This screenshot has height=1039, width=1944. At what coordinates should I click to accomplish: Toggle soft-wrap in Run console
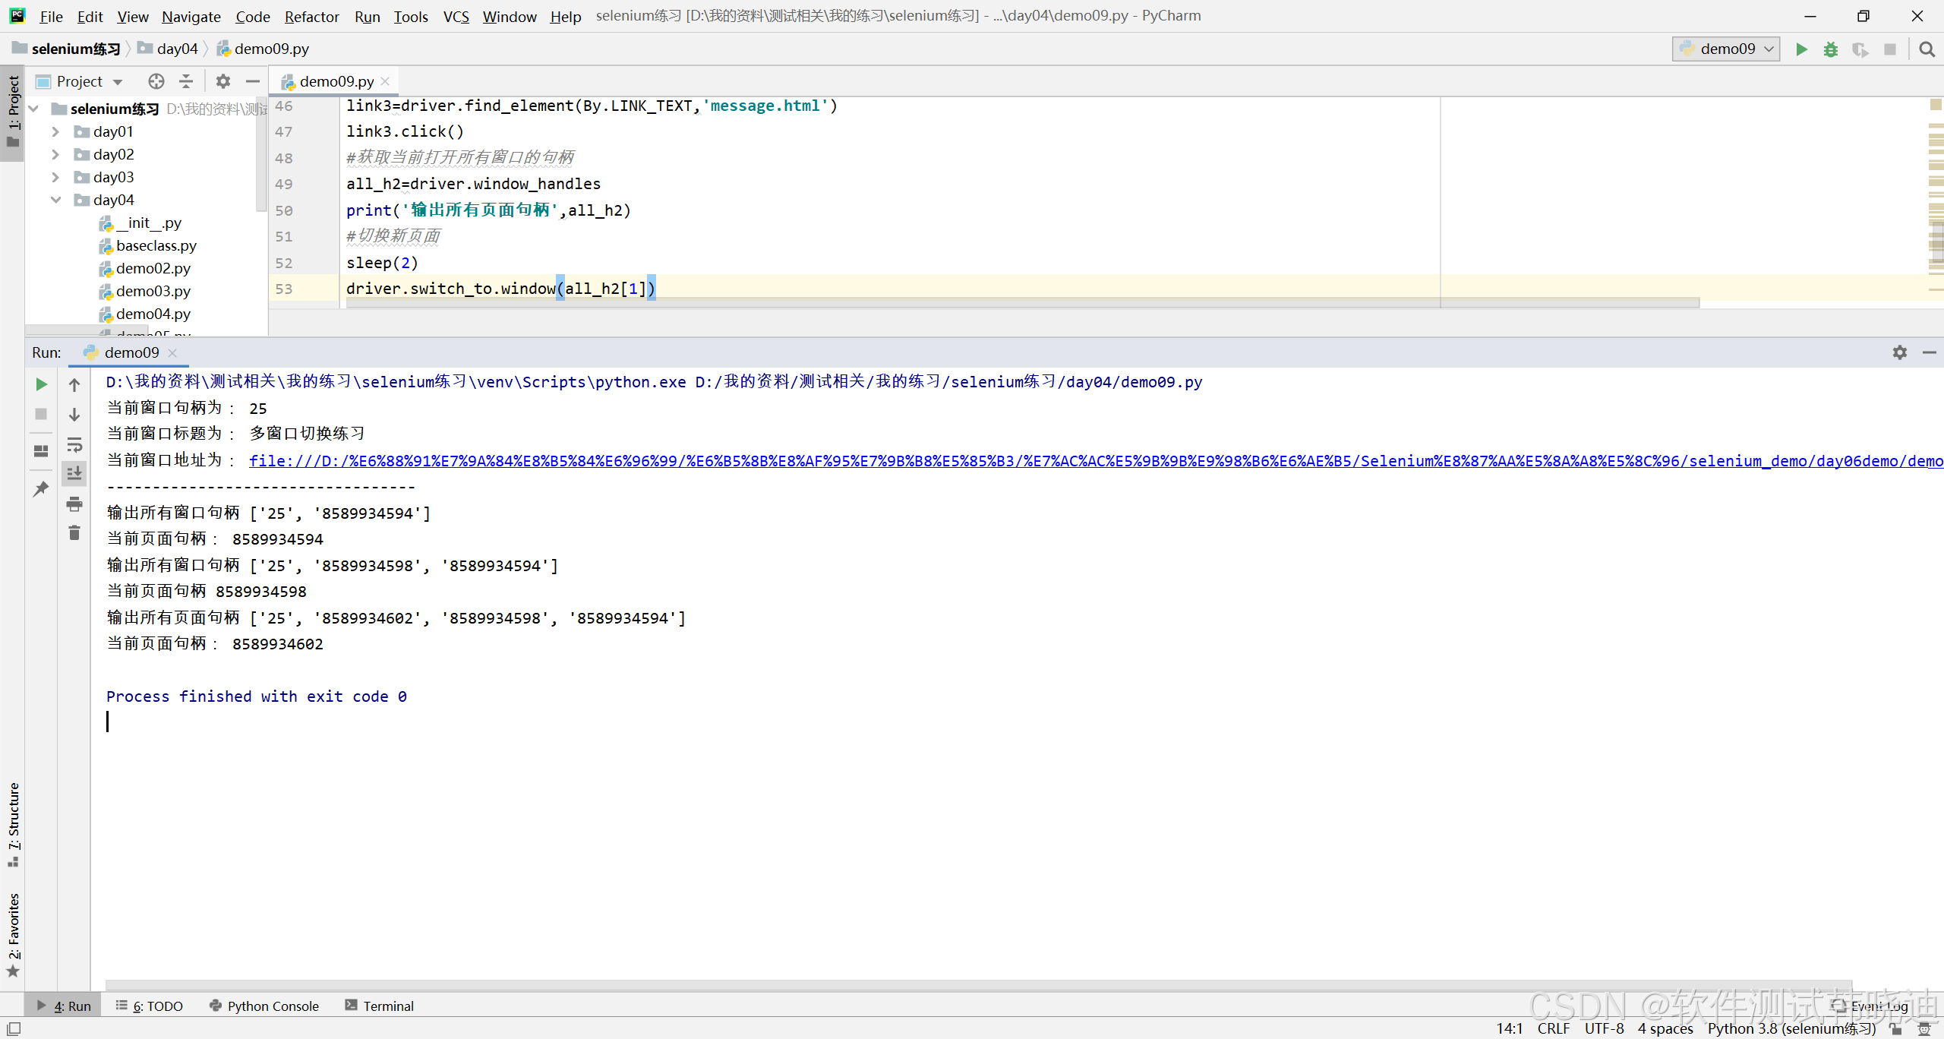pos(74,444)
